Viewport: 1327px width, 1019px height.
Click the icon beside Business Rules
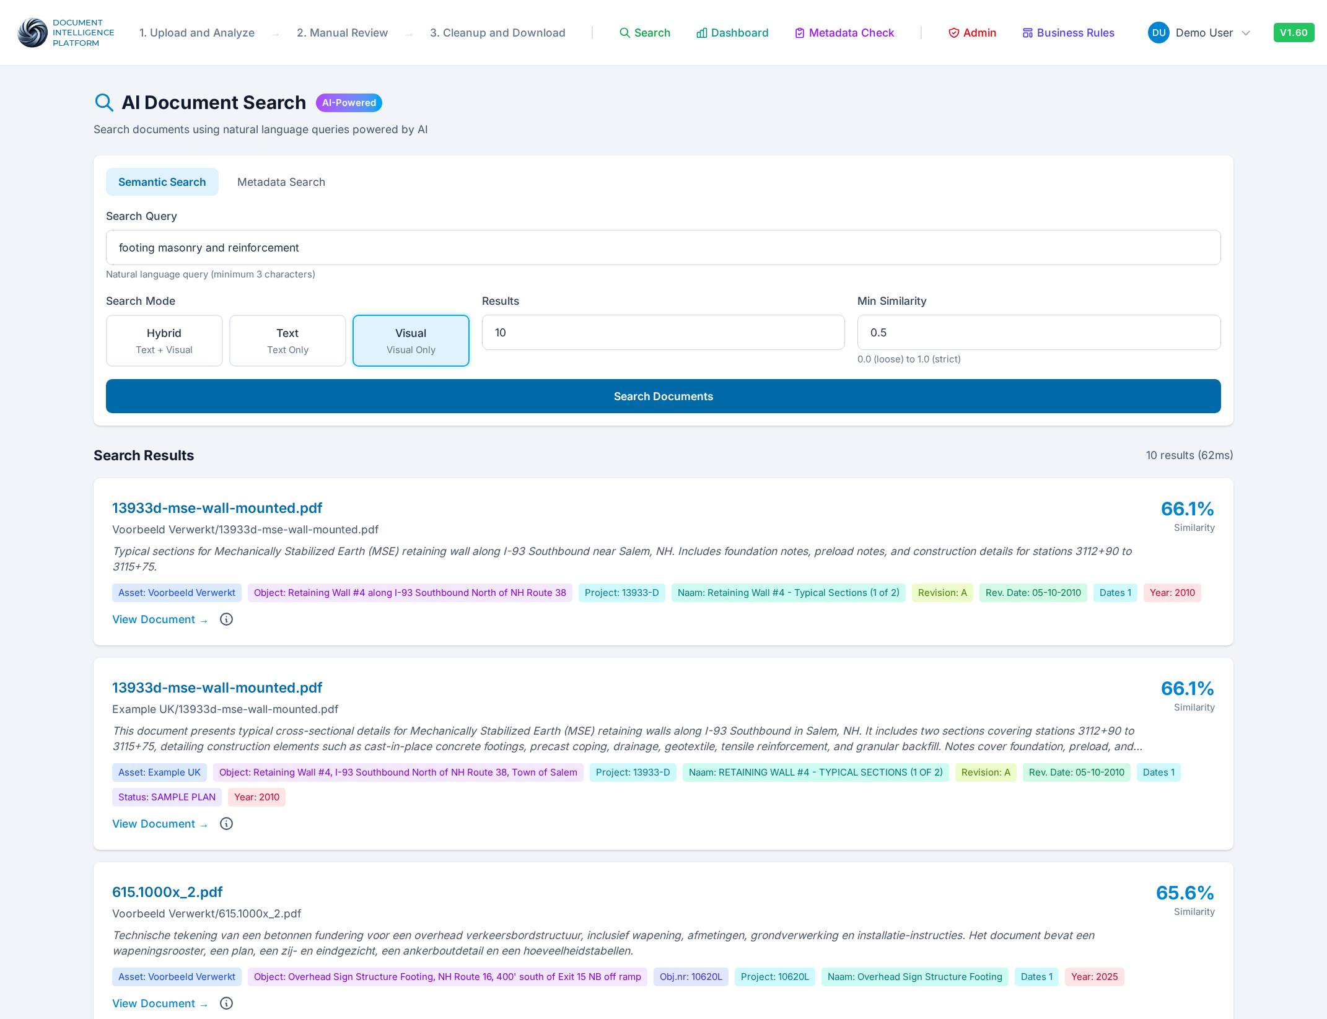[x=1027, y=33]
